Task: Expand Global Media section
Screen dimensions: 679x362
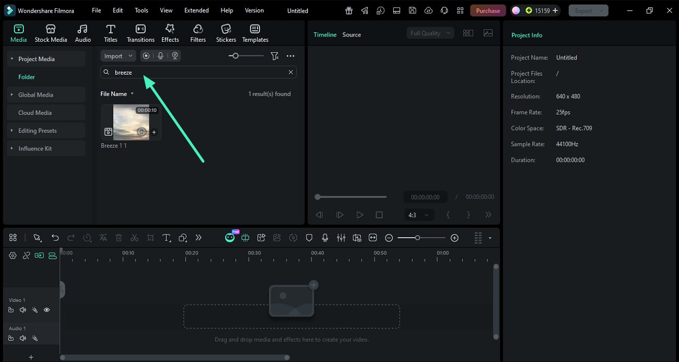Action: coord(12,95)
